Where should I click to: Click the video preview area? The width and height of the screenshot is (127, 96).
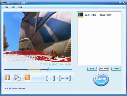tap(37, 37)
